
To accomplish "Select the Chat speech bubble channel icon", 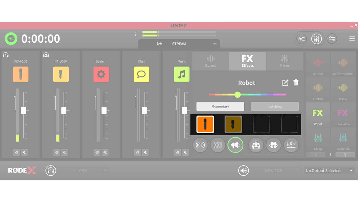I will click(141, 74).
